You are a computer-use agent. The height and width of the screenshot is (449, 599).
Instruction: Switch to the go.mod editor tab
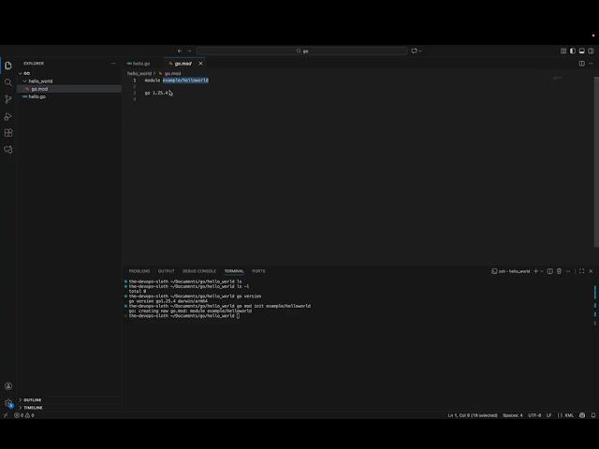183,64
